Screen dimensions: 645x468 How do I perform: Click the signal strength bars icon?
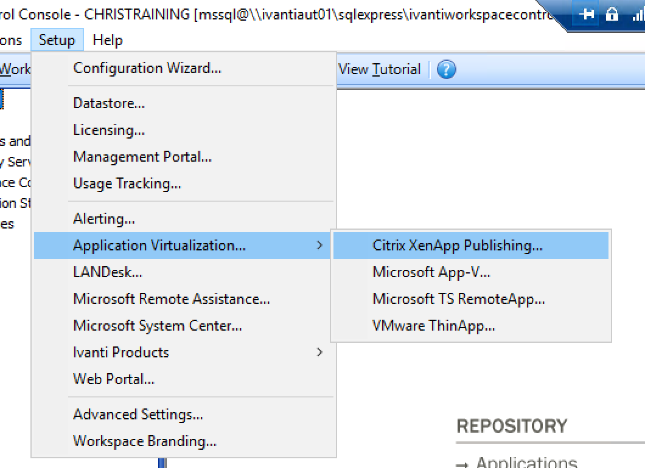637,15
